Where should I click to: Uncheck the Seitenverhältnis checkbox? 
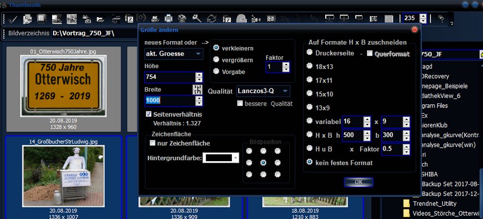click(149, 114)
